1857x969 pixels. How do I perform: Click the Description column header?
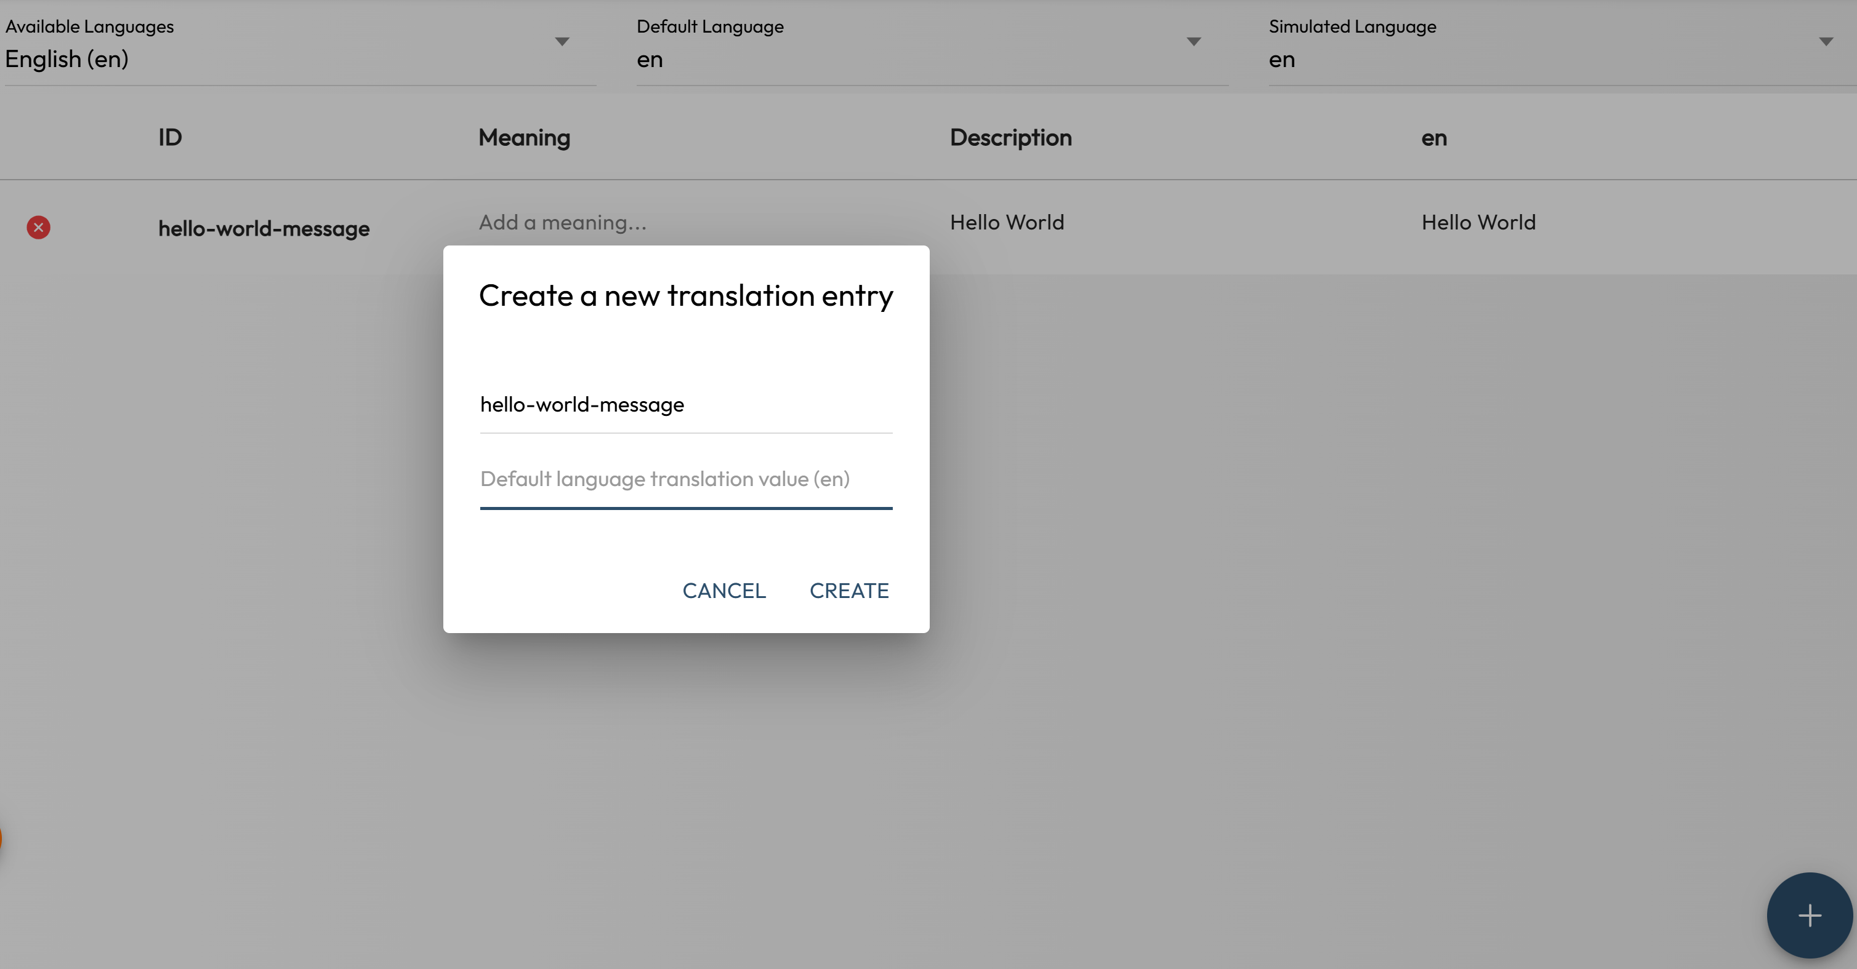[x=1010, y=138]
